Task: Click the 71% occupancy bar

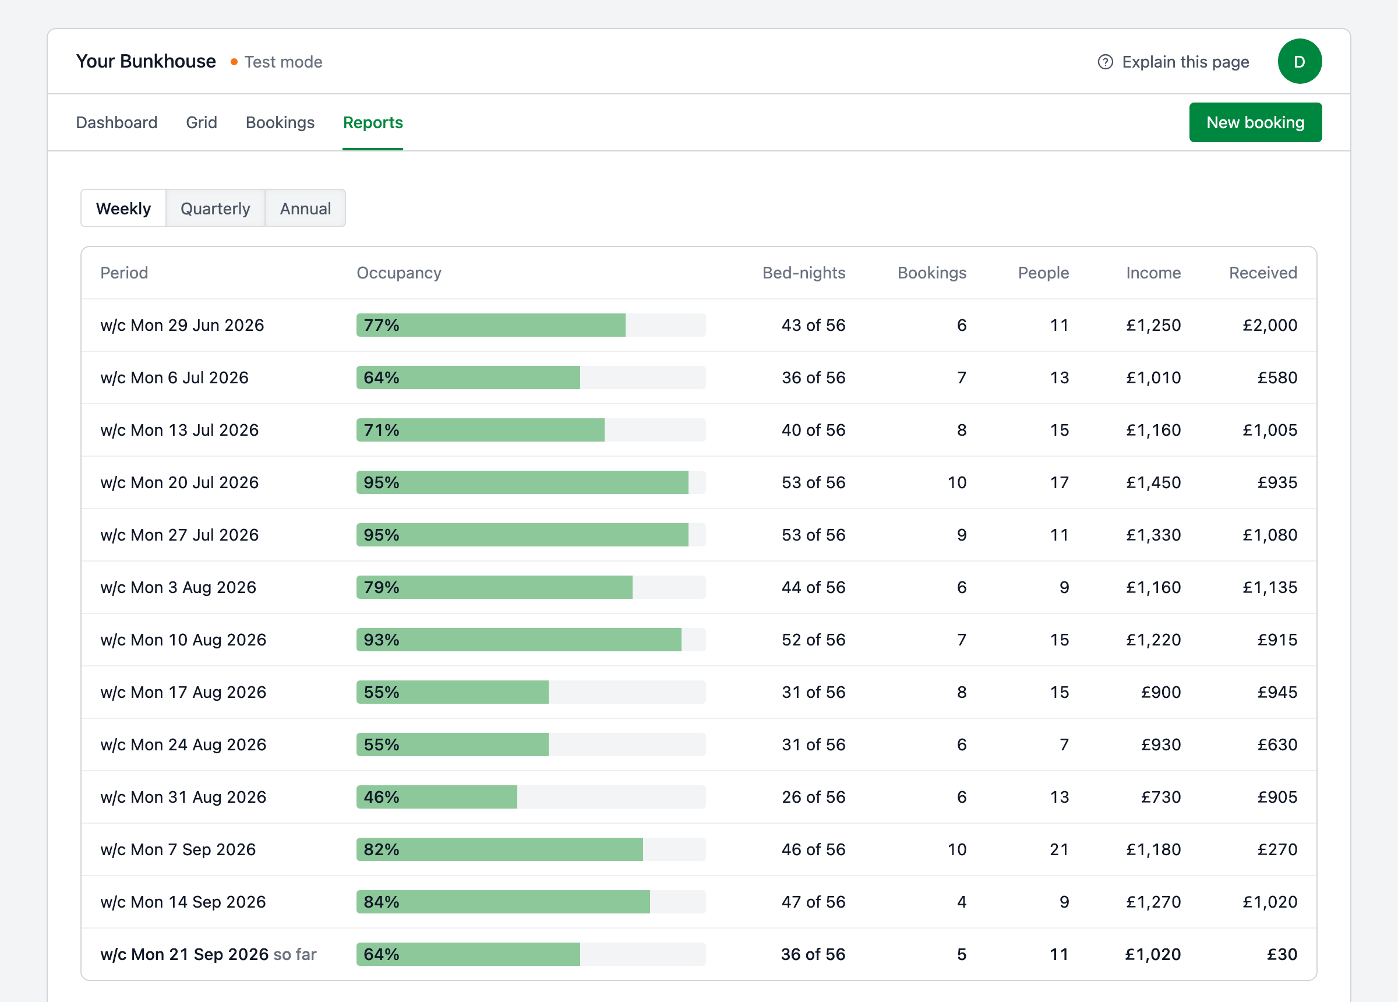Action: tap(531, 430)
